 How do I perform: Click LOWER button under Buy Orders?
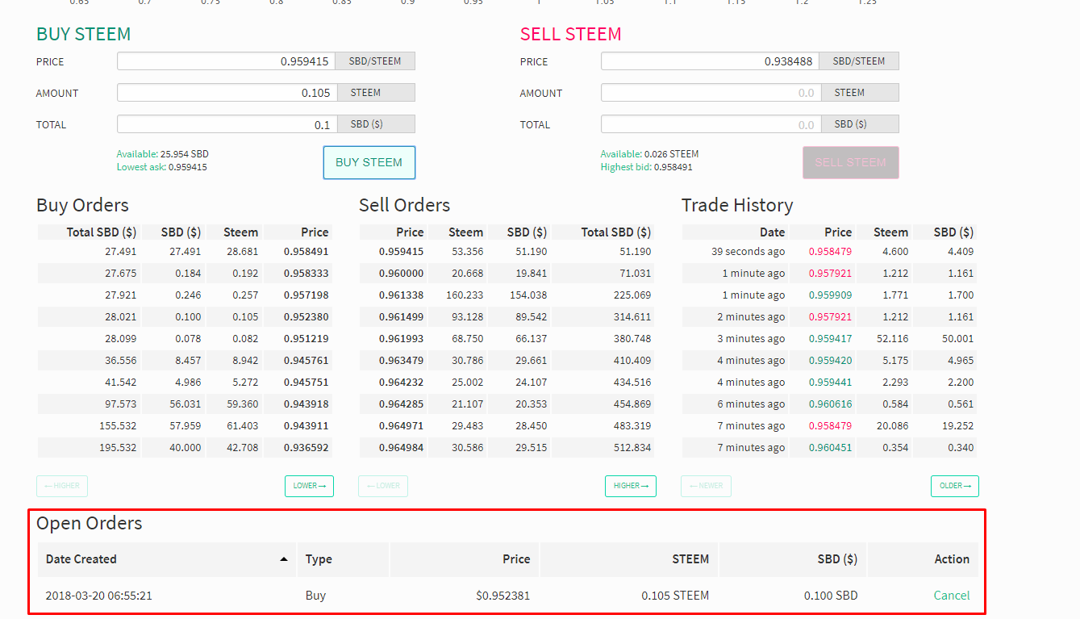click(309, 486)
